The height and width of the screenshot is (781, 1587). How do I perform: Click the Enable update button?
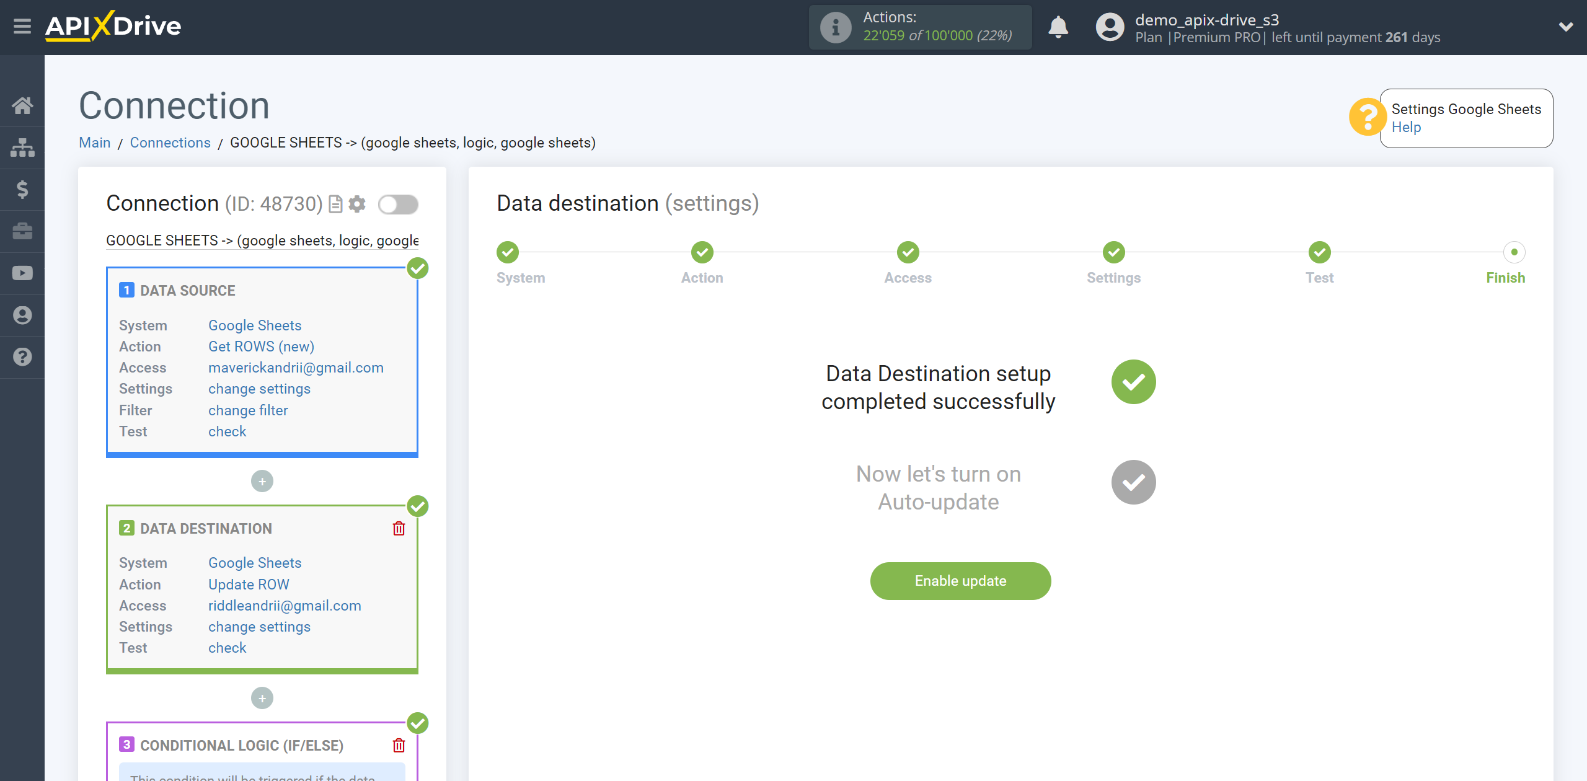[x=960, y=581]
